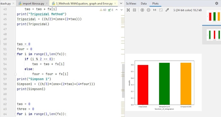The image size is (221, 117).
Task: Click the fit-to-window icon in SciView toolbar
Action: (x=128, y=10)
